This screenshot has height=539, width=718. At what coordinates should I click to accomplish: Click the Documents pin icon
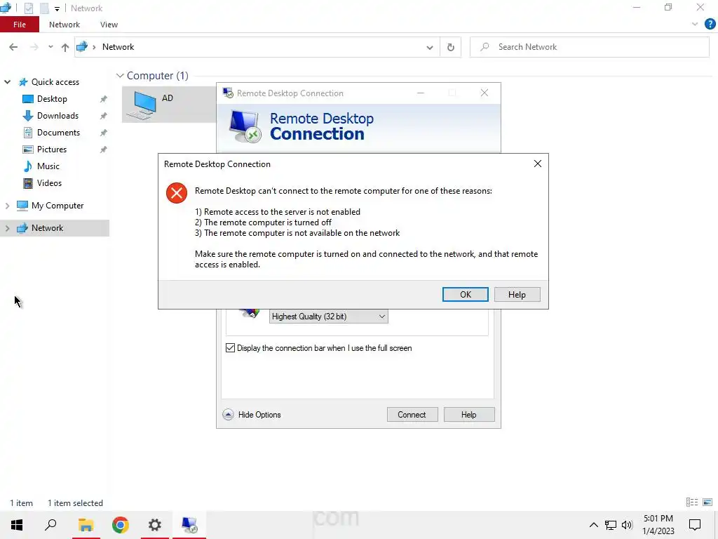pos(104,133)
